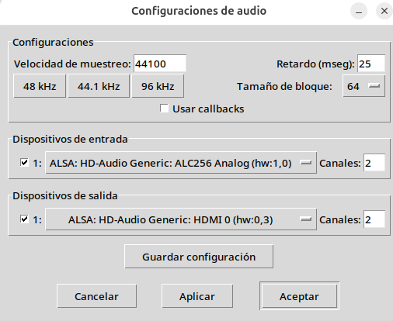Select the 96 kHz sample rate

158,86
